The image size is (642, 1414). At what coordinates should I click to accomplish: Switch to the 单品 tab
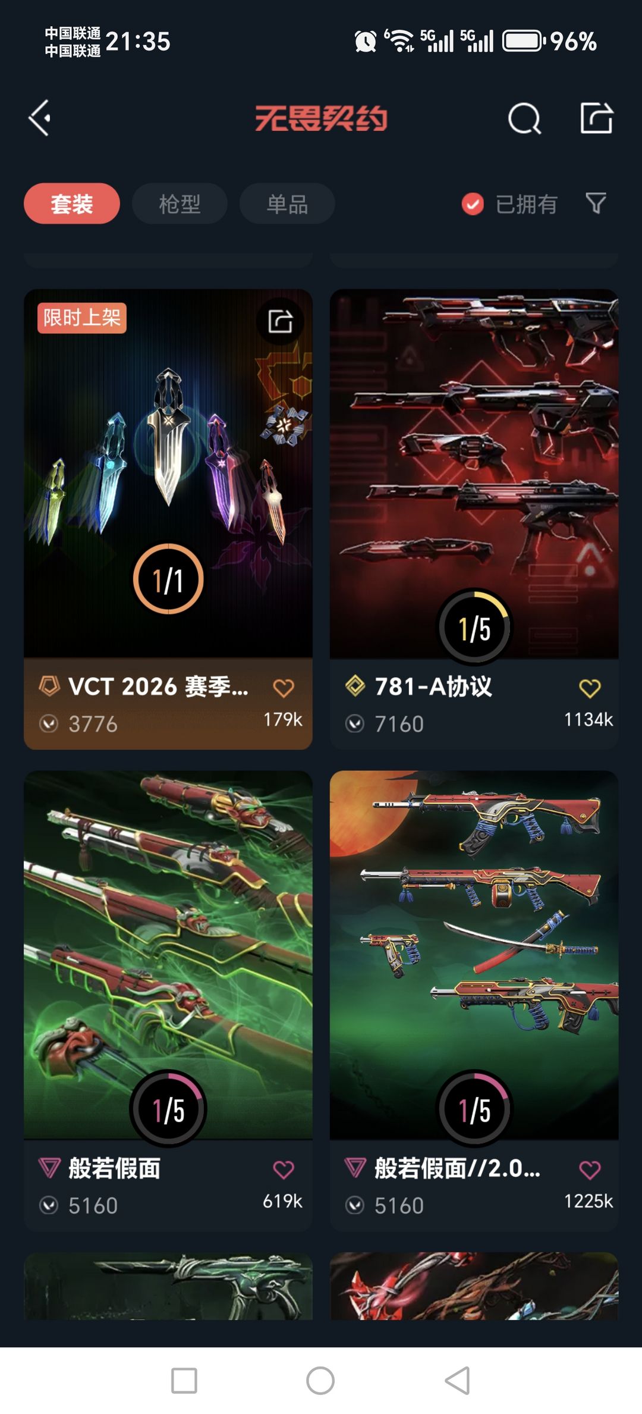pos(287,203)
